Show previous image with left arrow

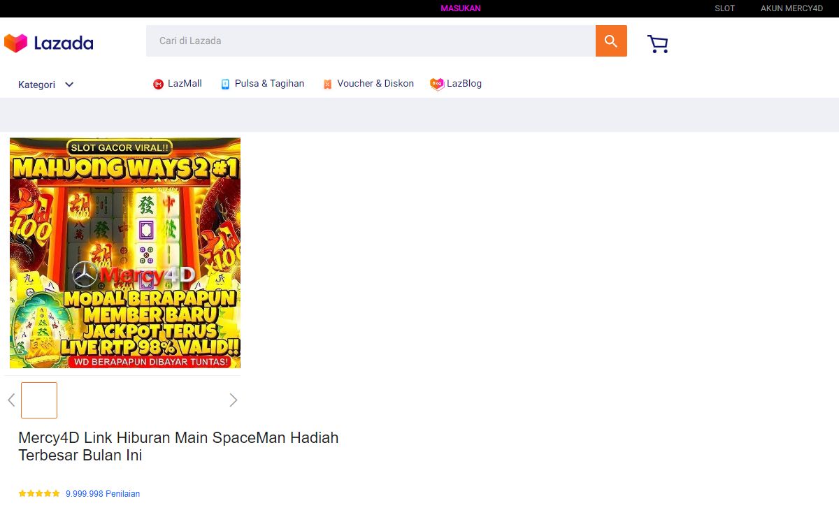[x=11, y=400]
